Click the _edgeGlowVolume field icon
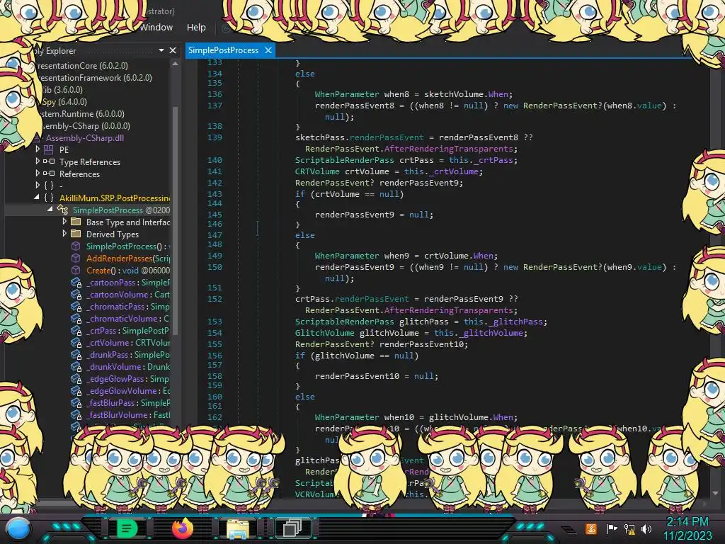Screen dimensions: 725x544 click(x=76, y=390)
